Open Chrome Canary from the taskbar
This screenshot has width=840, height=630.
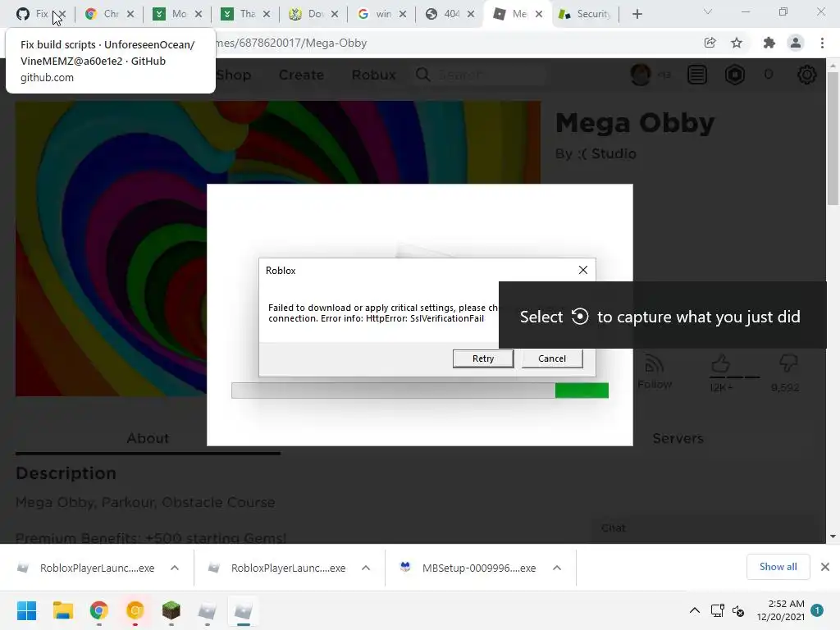[x=135, y=610]
